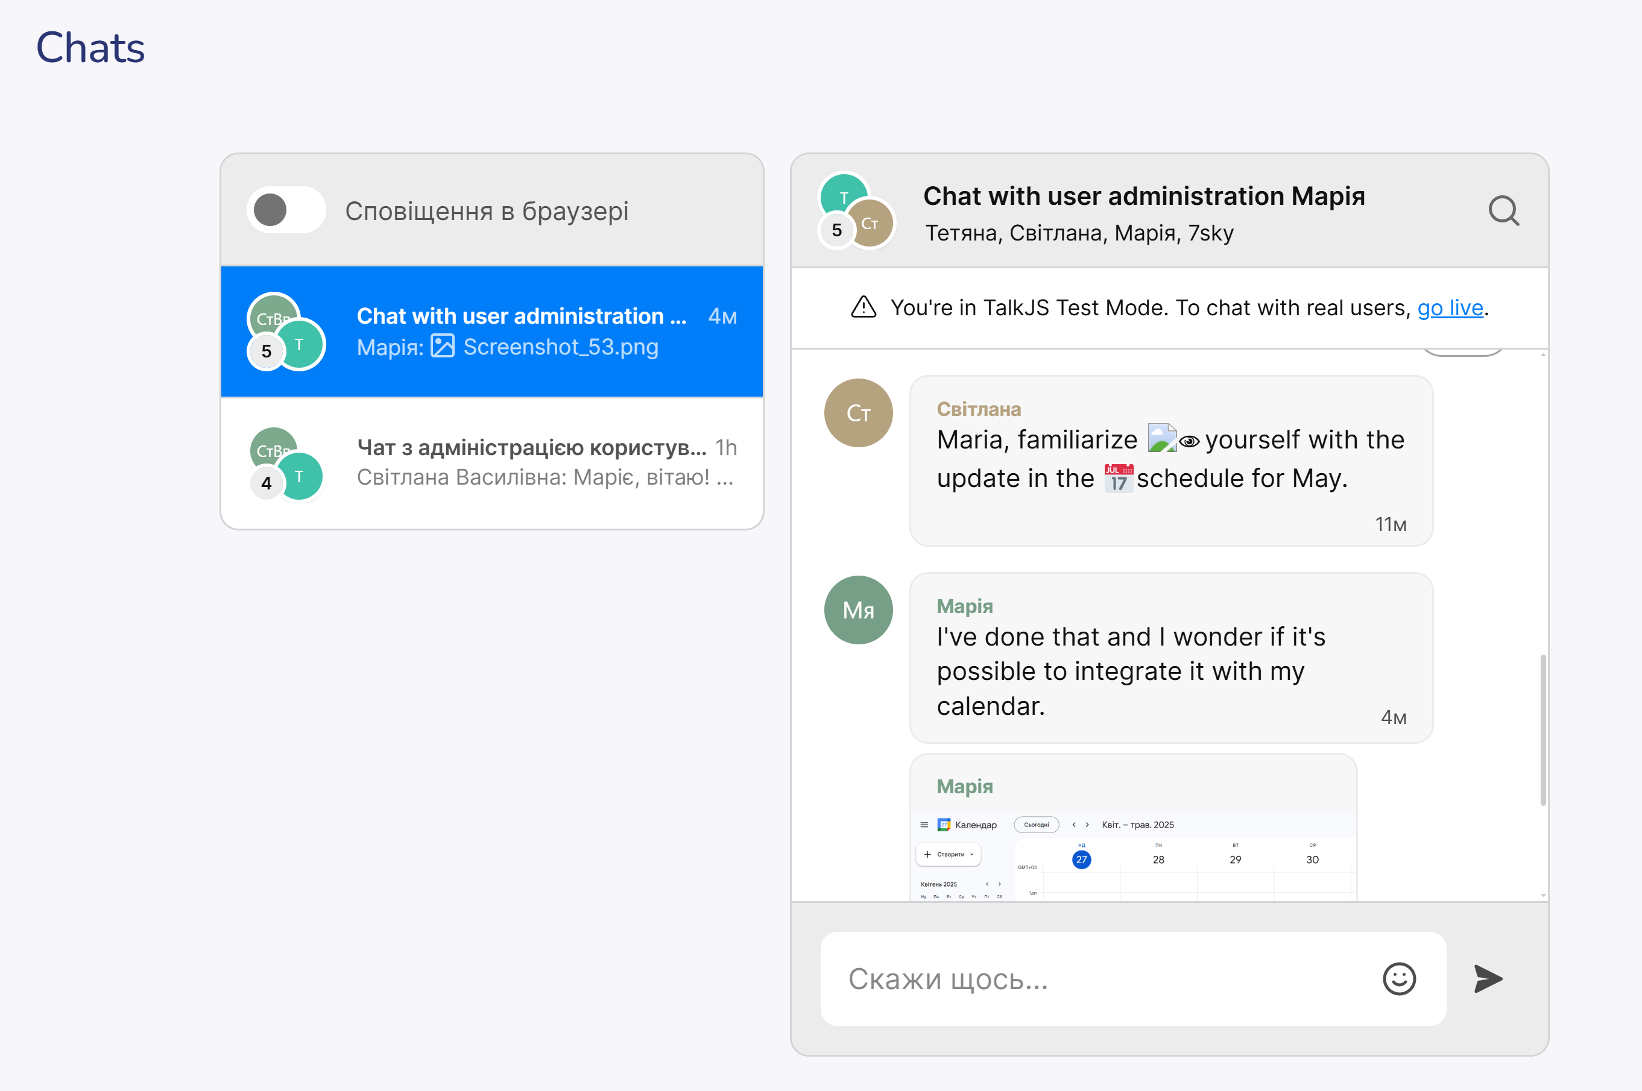Click the Chat with user administration Марія title
The height and width of the screenshot is (1091, 1642).
(1143, 197)
